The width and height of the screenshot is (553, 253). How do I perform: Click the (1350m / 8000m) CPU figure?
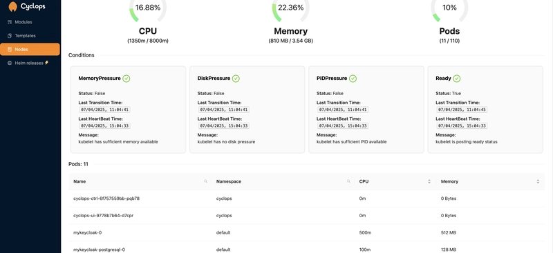pyautogui.click(x=148, y=41)
